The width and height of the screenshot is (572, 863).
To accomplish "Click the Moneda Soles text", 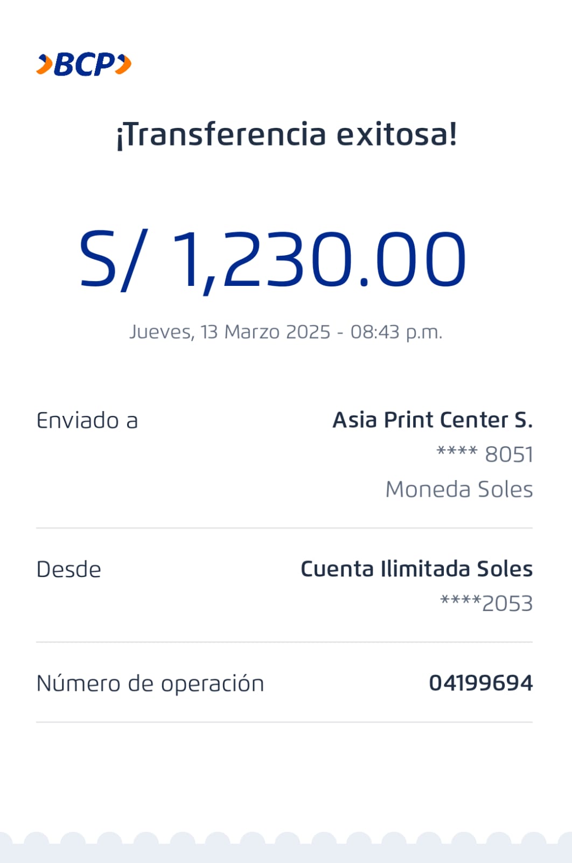I will (459, 489).
